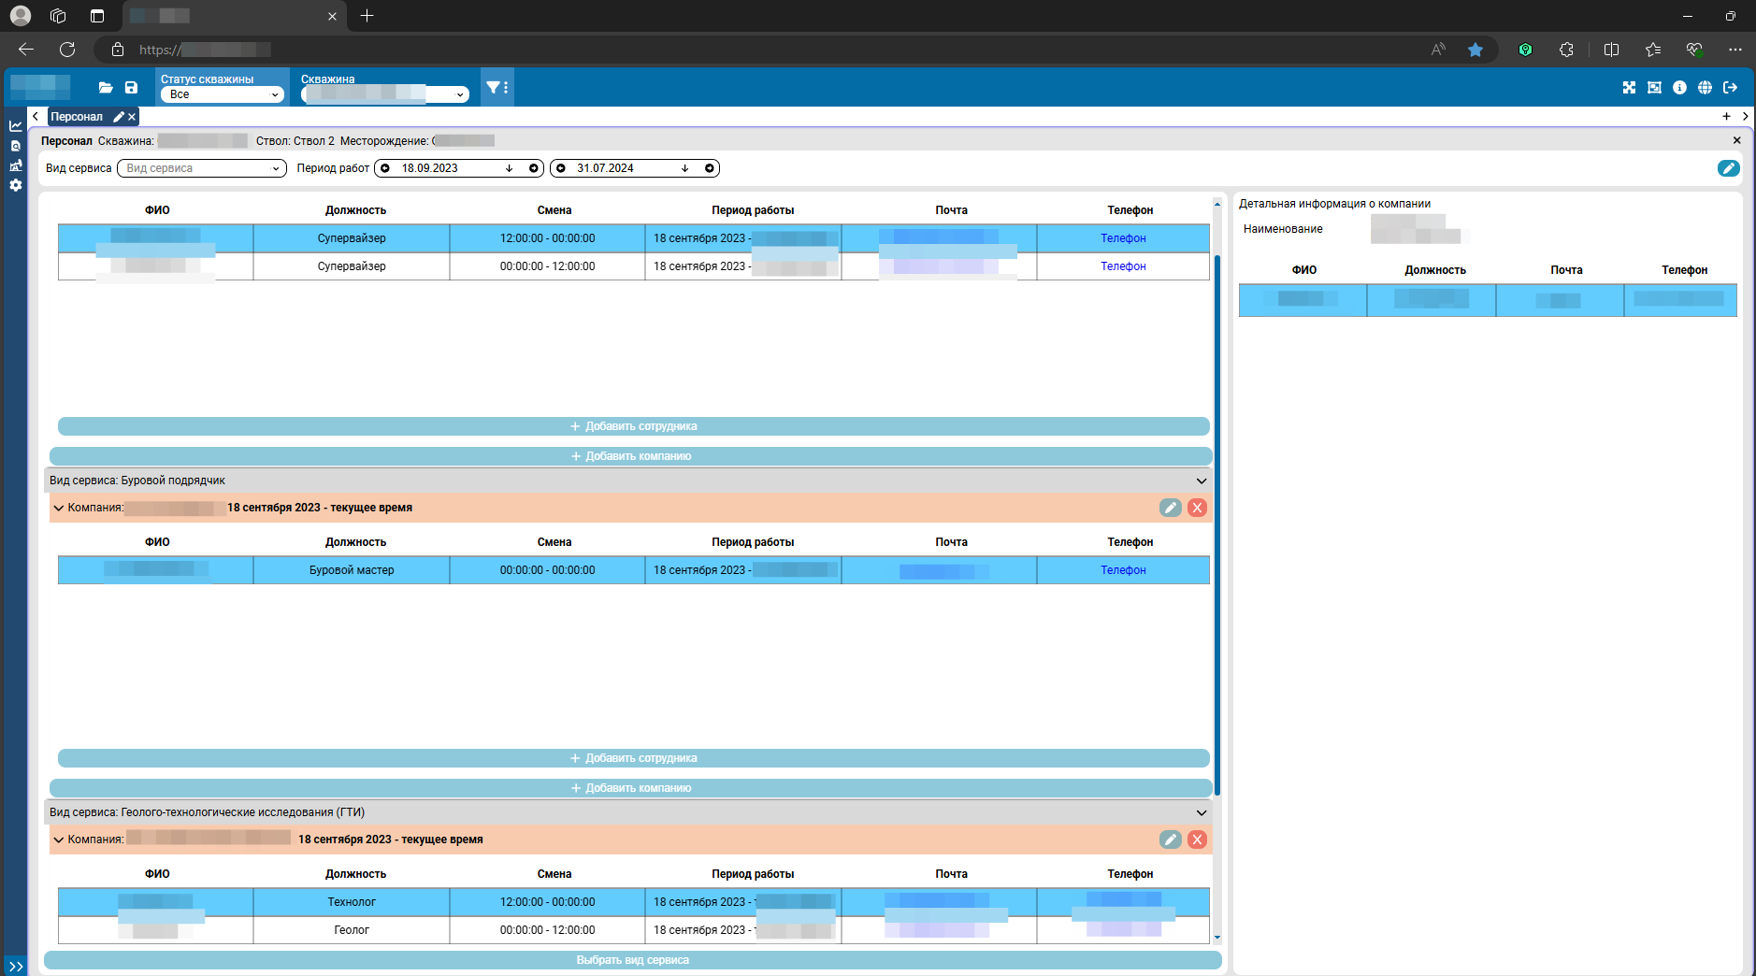Delete the Буровой подрядчик company with red X
Image resolution: width=1756 pixels, height=976 pixels.
(1197, 508)
